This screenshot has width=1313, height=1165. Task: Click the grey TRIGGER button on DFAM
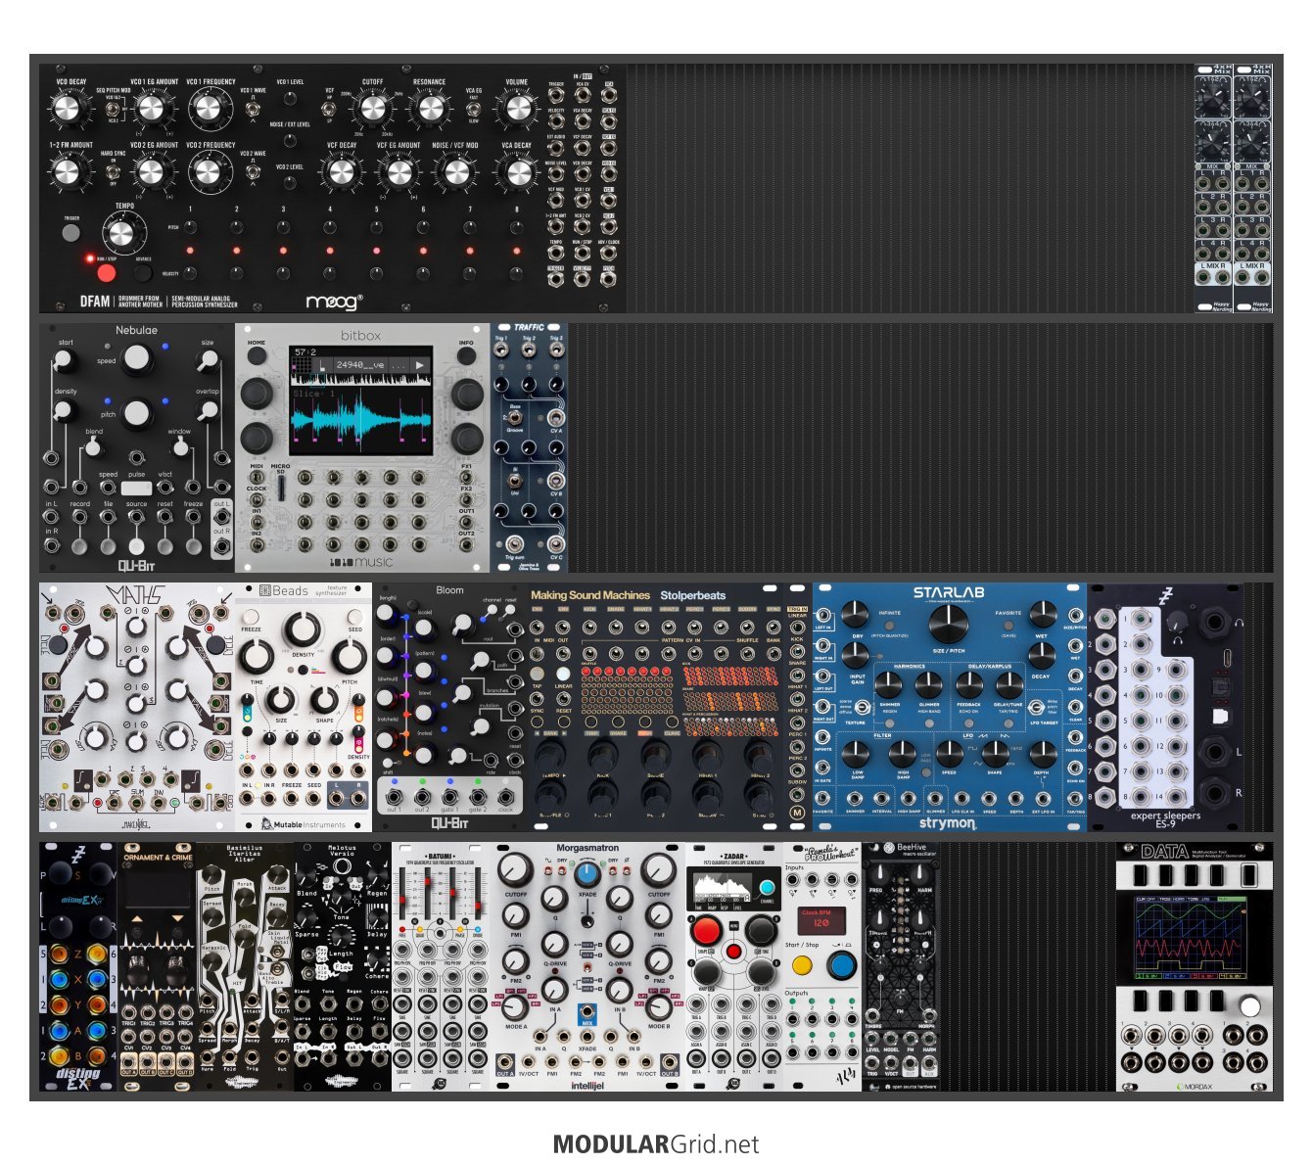point(70,233)
